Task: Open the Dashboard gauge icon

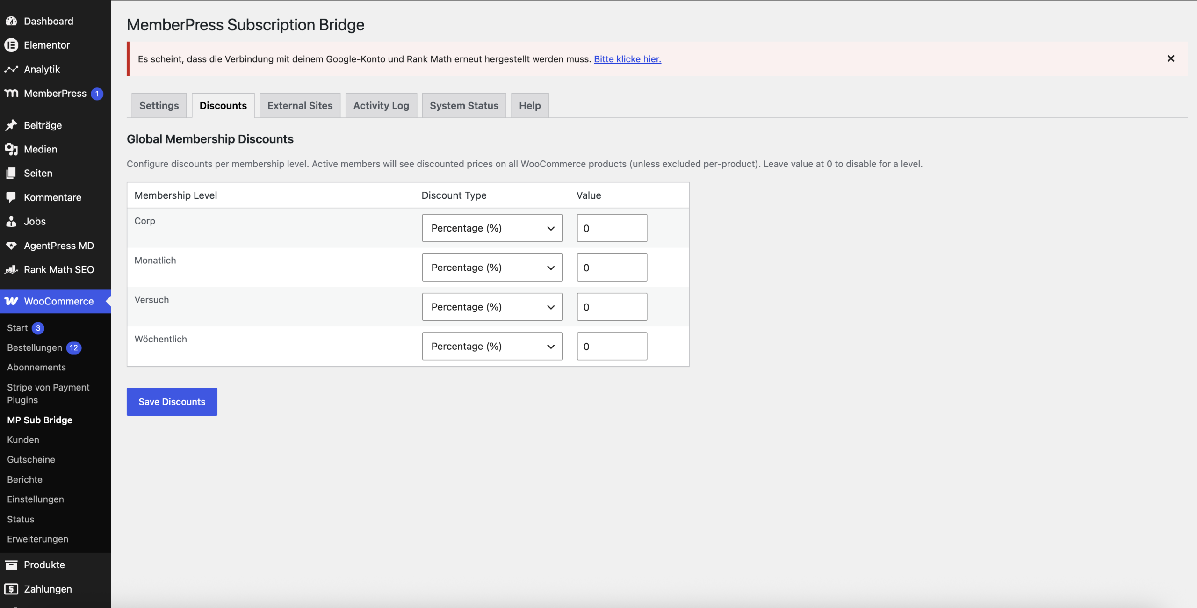Action: (x=11, y=21)
